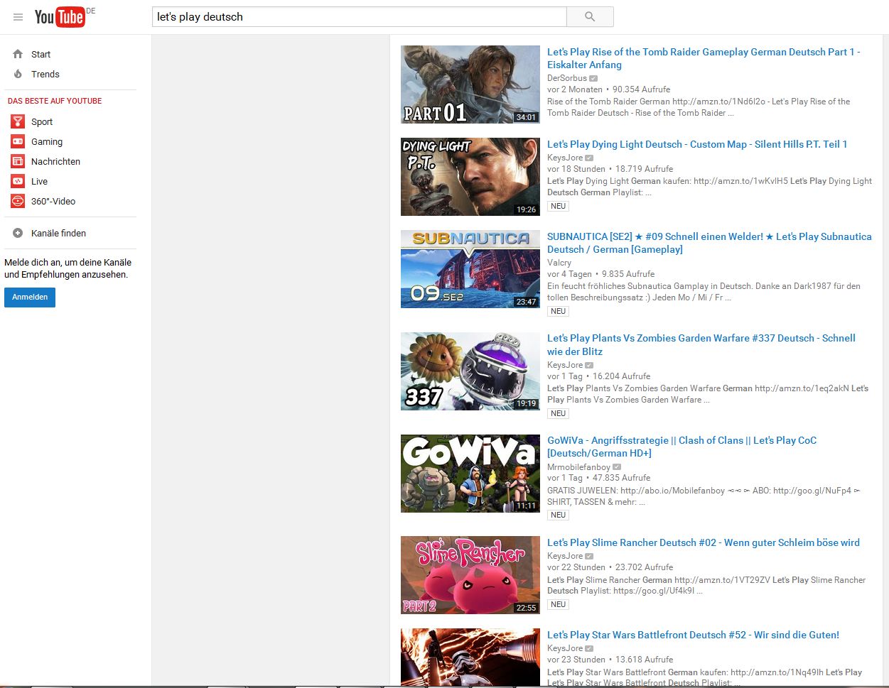This screenshot has height=688, width=889.
Task: Click the verified badge beside DerSorbus
Action: click(x=593, y=78)
